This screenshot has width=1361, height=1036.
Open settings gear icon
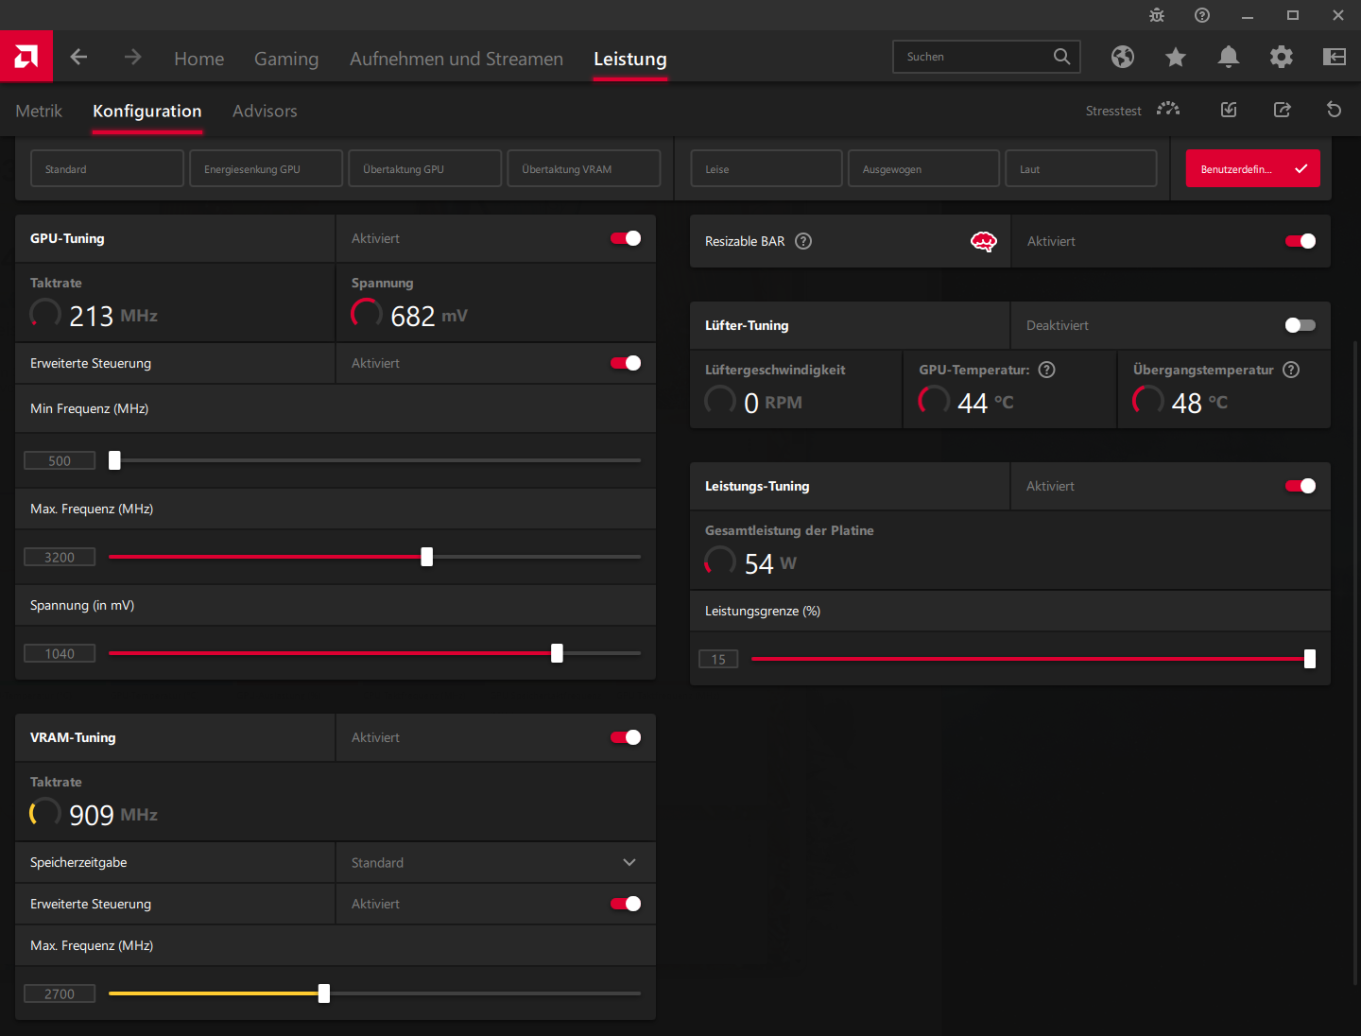(1282, 57)
